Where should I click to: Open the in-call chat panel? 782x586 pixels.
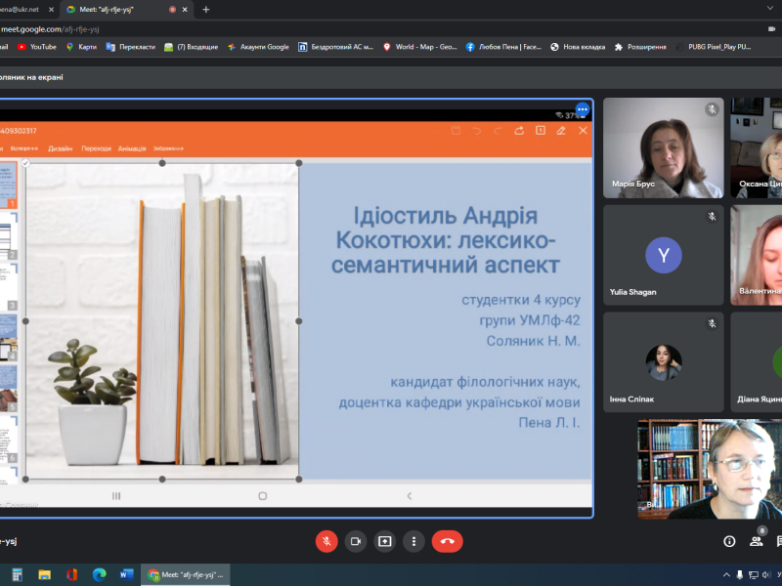tap(780, 541)
